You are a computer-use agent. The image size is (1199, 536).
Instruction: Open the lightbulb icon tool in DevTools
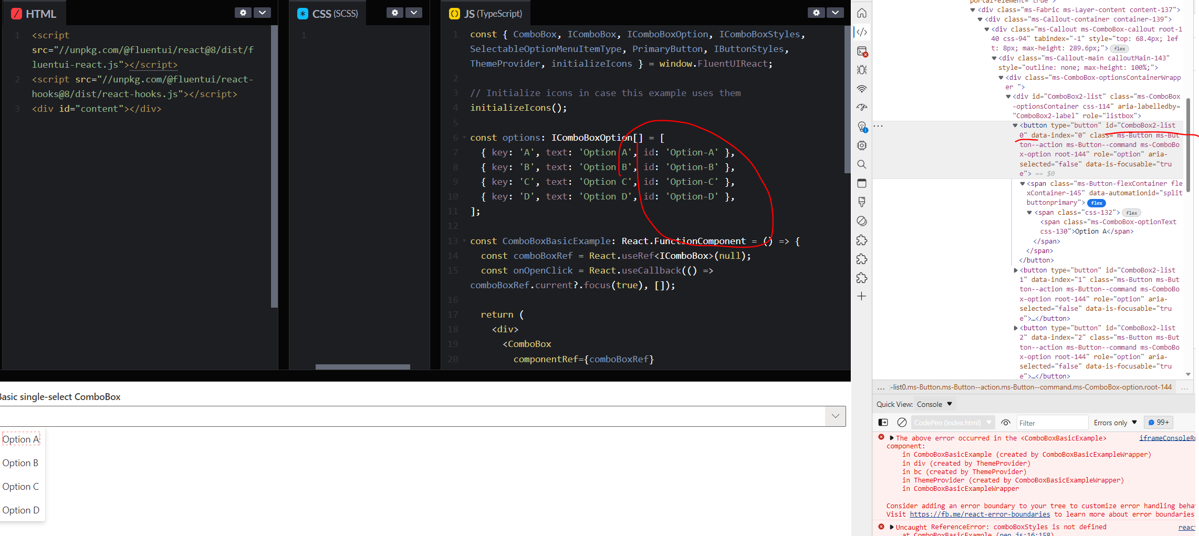(x=862, y=127)
